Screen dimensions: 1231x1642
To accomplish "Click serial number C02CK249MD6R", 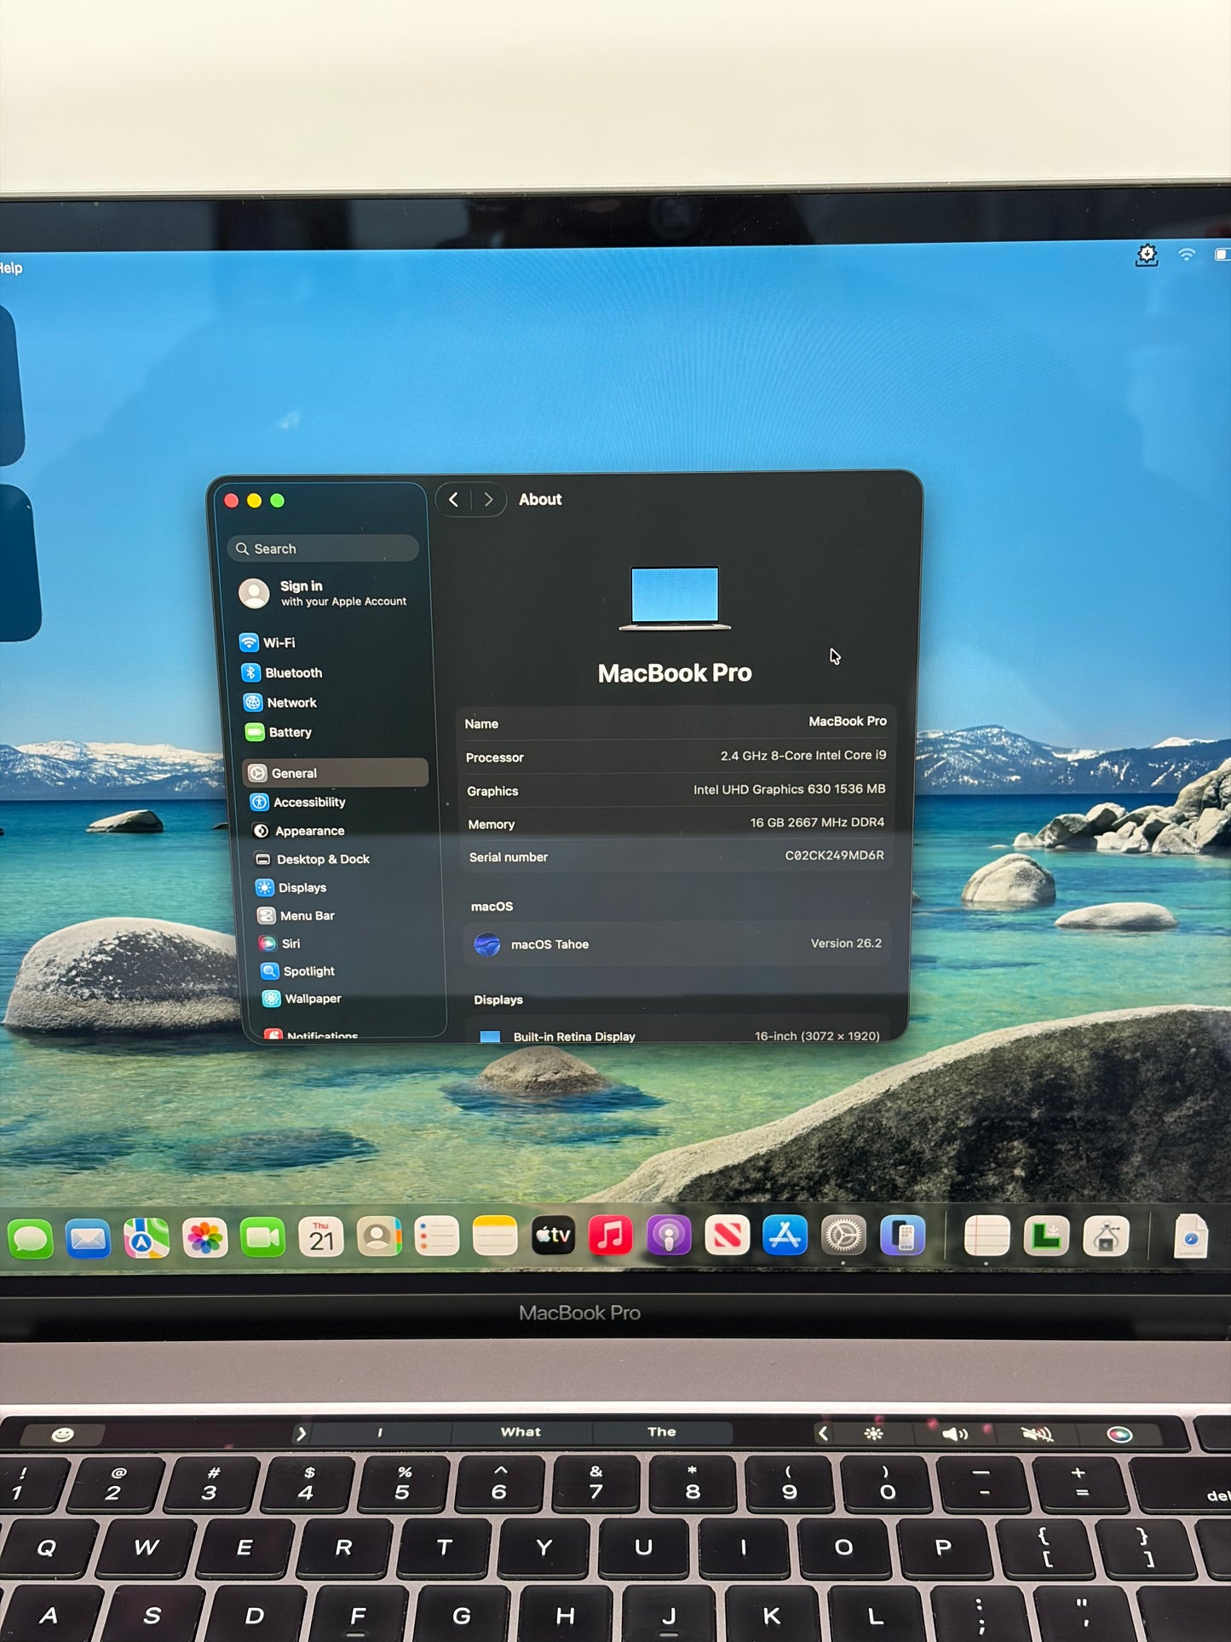I will coord(835,855).
